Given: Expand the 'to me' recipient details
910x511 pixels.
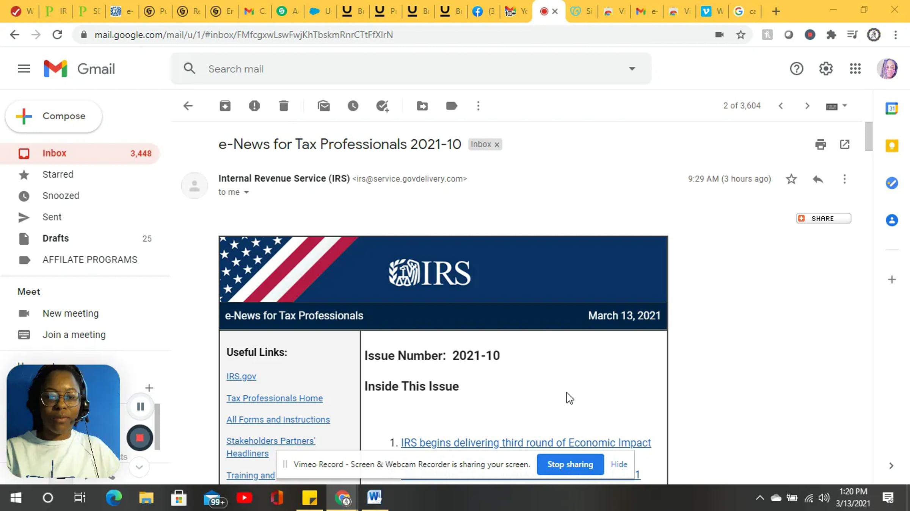Looking at the screenshot, I should (246, 192).
